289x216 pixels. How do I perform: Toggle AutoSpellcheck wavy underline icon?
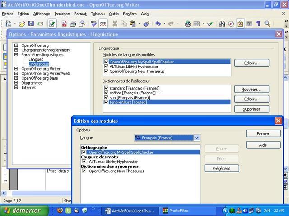coord(103,23)
